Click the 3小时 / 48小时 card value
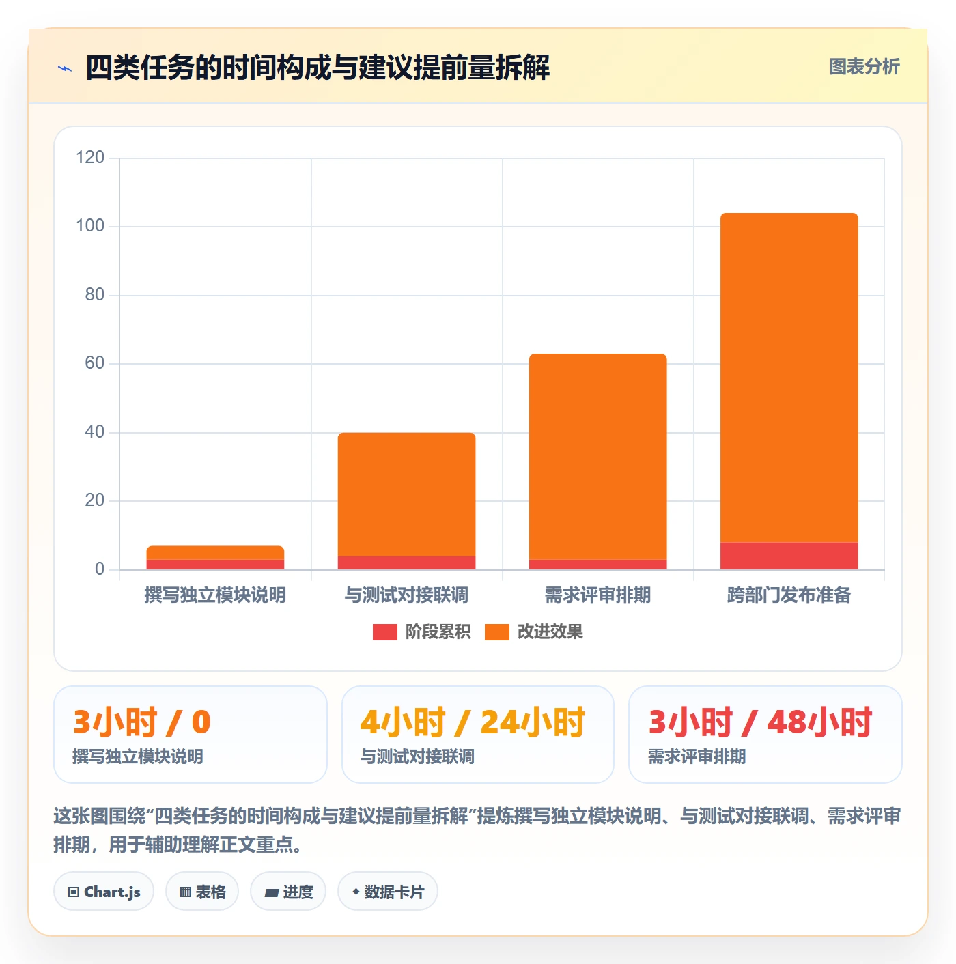This screenshot has width=956, height=964. pyautogui.click(x=761, y=722)
